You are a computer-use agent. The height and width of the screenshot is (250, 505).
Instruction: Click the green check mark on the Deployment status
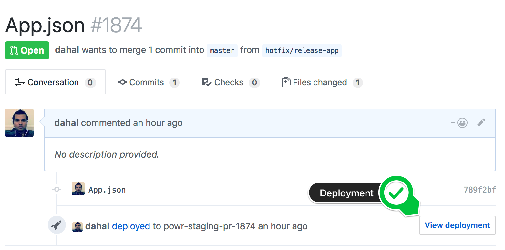click(x=397, y=193)
